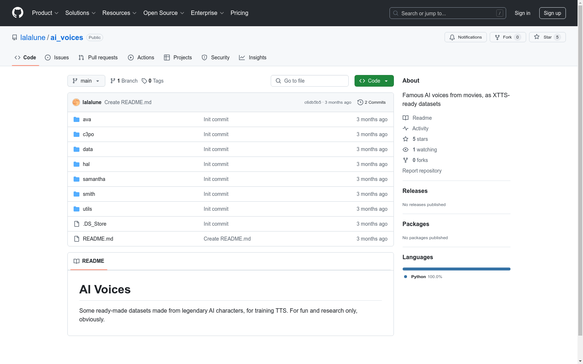View the 2 Commits history link
This screenshot has height=364, width=583.
pos(372,102)
